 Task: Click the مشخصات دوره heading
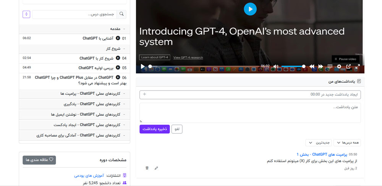tap(113, 160)
